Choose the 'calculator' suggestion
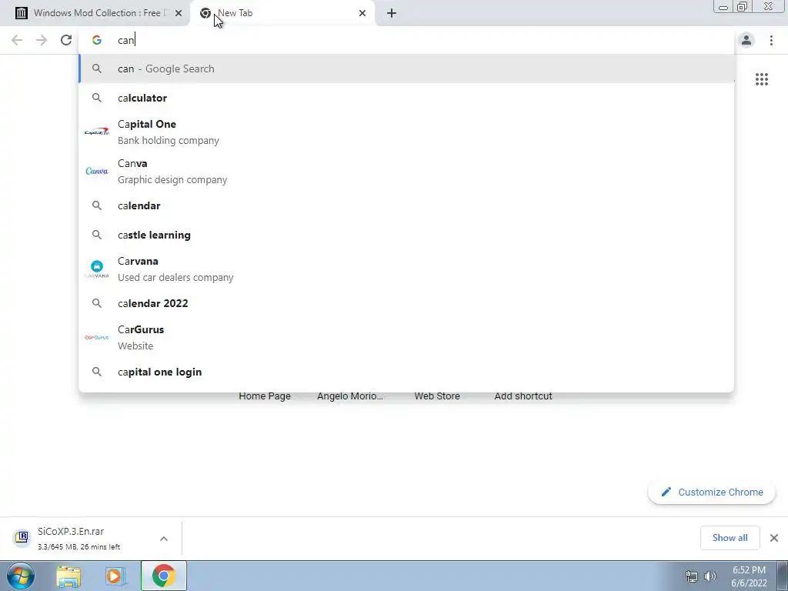The width and height of the screenshot is (788, 591). click(406, 98)
